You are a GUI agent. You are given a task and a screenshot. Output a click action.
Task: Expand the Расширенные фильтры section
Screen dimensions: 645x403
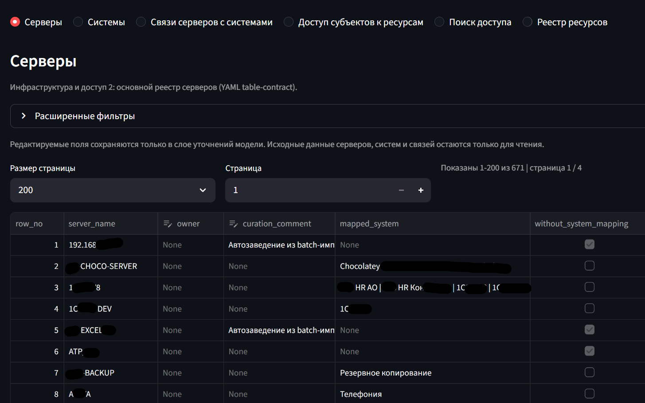click(x=328, y=116)
